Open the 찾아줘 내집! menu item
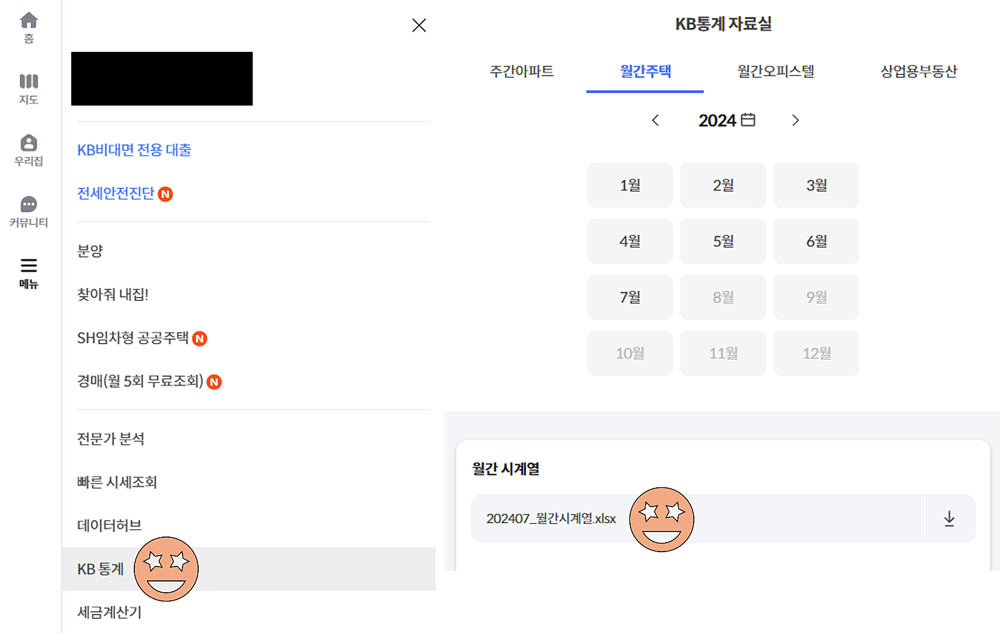The height and width of the screenshot is (634, 1000). point(113,294)
